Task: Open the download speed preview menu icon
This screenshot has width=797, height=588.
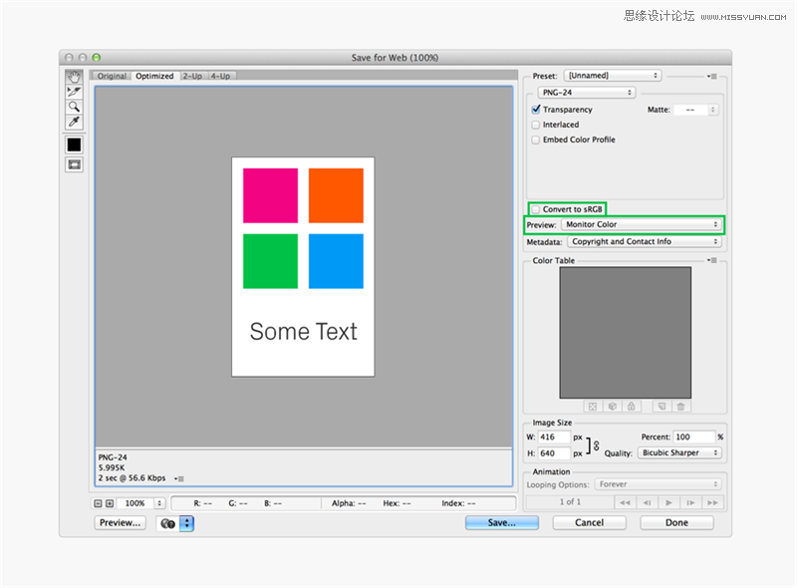Action: (x=179, y=478)
